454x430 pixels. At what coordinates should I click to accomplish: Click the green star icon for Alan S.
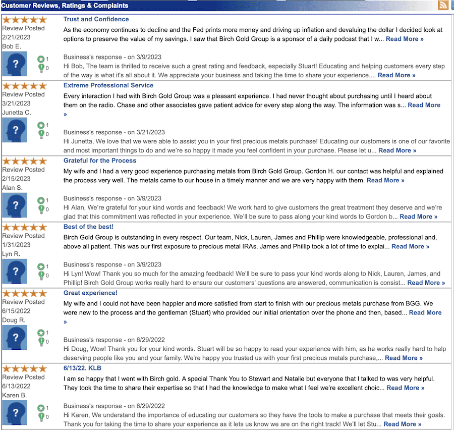[x=41, y=200]
